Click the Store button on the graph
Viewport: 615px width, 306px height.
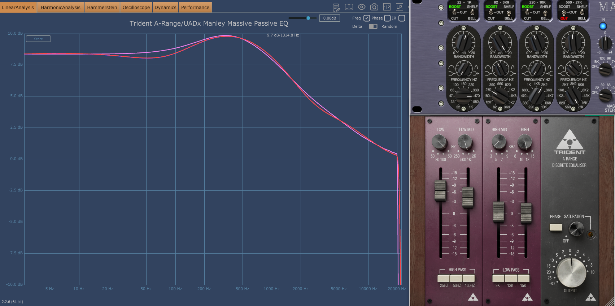(x=38, y=39)
